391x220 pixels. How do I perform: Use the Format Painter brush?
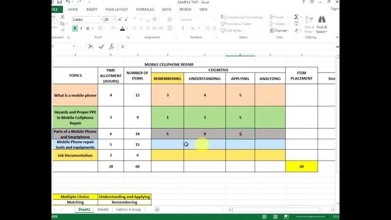tap(62, 30)
